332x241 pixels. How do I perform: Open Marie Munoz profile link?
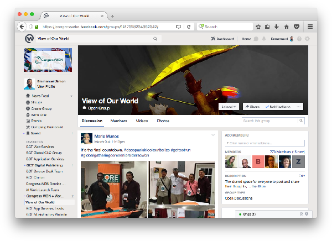pyautogui.click(x=107, y=135)
